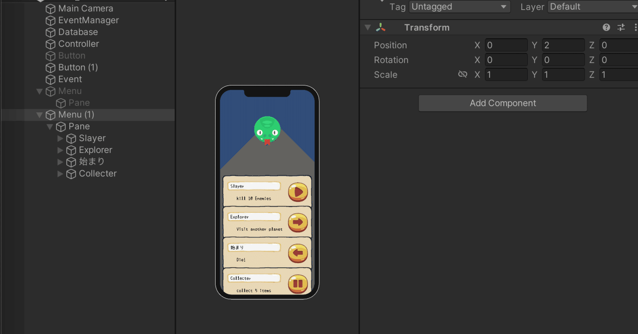Click the Add Component button

(x=502, y=103)
